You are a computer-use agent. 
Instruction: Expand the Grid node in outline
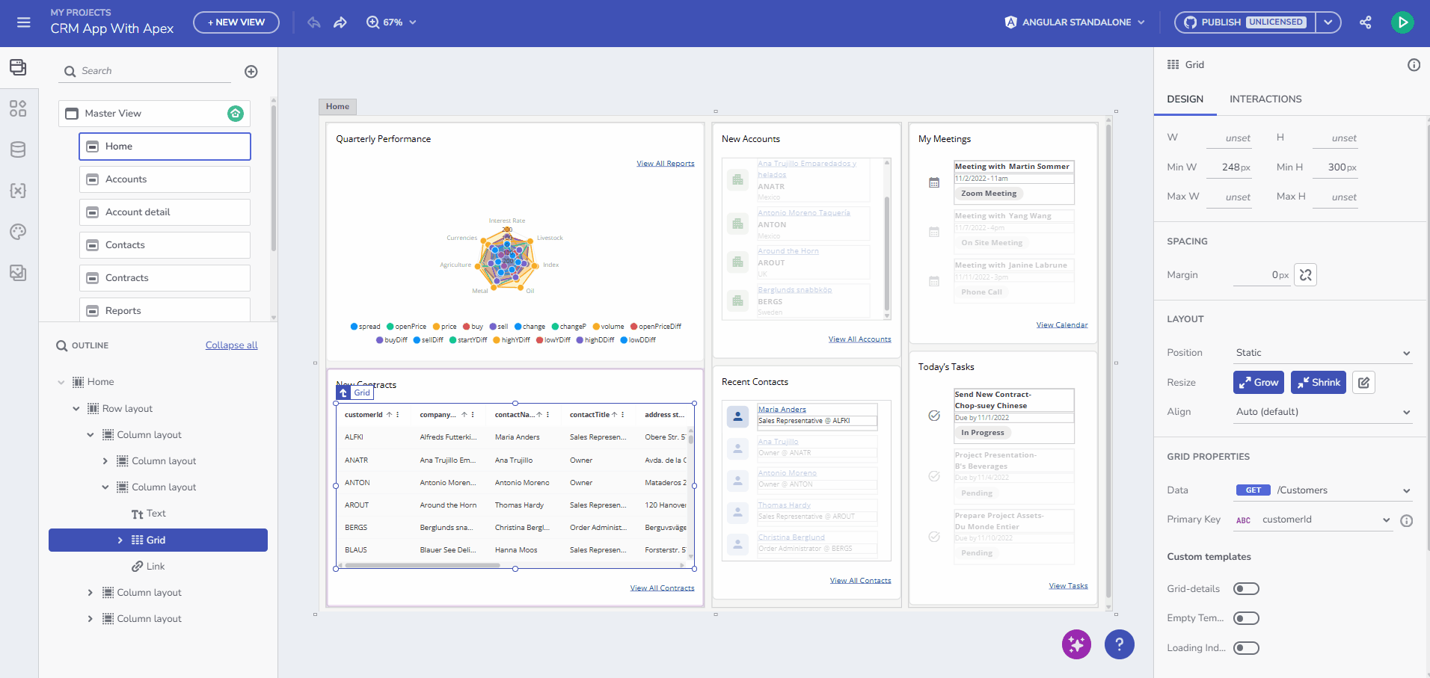click(x=120, y=540)
